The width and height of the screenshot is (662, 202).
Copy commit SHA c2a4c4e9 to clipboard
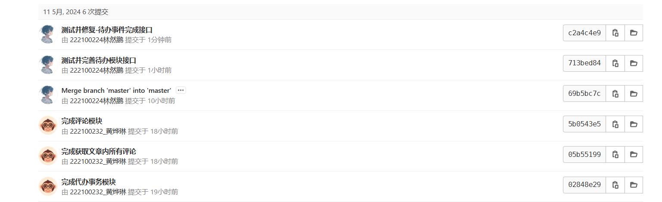615,33
